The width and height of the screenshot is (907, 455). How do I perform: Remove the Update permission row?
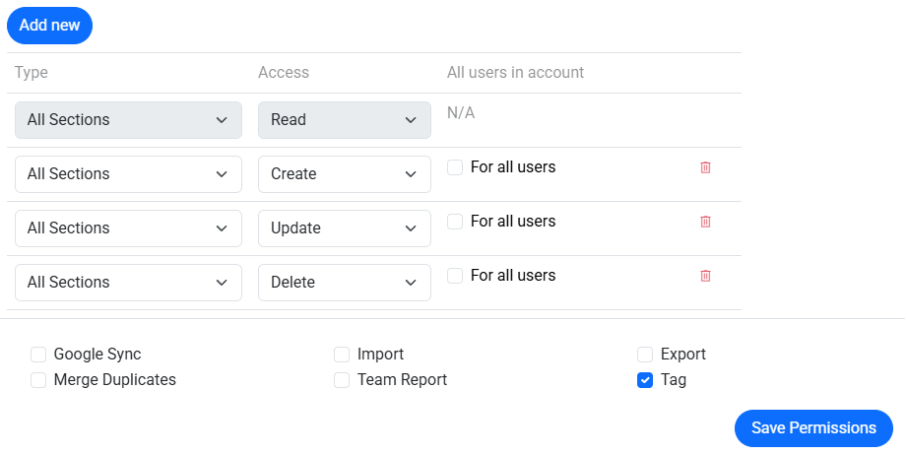click(x=705, y=222)
